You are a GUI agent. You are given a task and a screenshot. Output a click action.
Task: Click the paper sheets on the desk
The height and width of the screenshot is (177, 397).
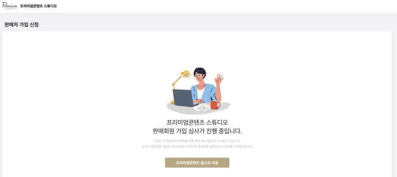(202, 108)
